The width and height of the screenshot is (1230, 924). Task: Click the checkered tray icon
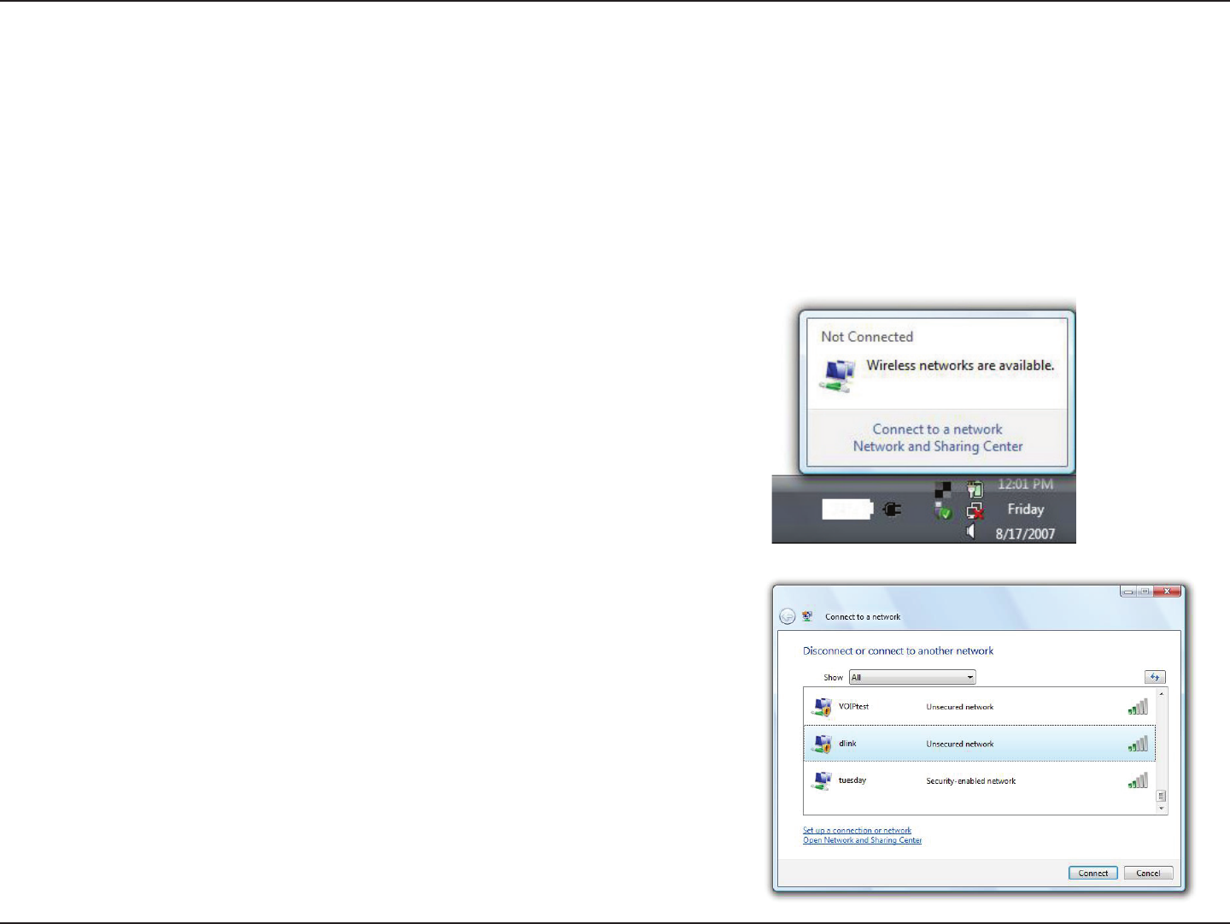click(943, 490)
